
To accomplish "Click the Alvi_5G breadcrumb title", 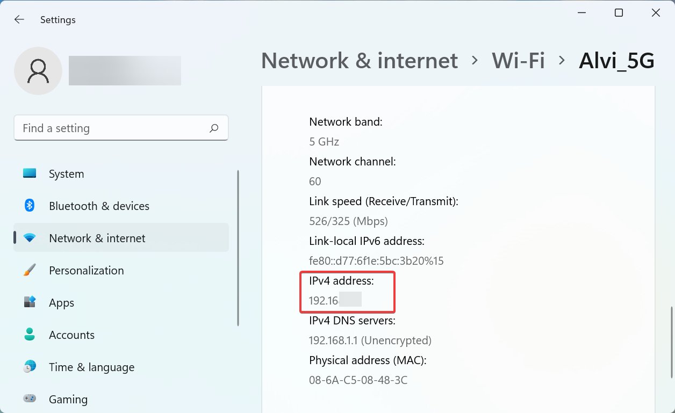I will [616, 61].
